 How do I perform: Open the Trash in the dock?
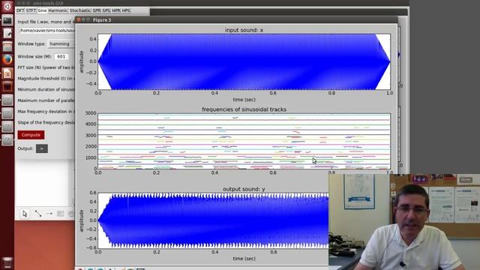point(7,262)
